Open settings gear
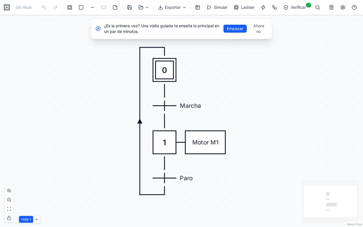 343,7
